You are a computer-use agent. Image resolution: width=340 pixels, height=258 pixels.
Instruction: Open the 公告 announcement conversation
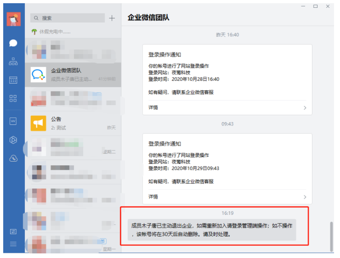73,123
